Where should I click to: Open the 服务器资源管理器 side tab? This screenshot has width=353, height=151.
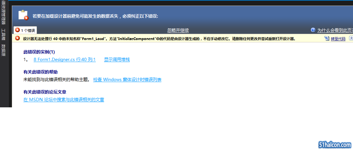(3, 12)
